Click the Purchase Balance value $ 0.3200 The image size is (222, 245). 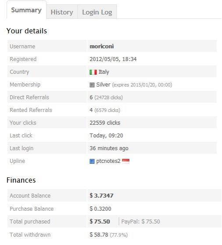[100, 209]
